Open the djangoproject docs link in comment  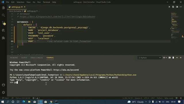(57, 16)
